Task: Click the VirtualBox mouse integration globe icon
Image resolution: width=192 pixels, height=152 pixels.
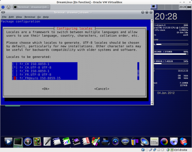Action: [x=168, y=150]
